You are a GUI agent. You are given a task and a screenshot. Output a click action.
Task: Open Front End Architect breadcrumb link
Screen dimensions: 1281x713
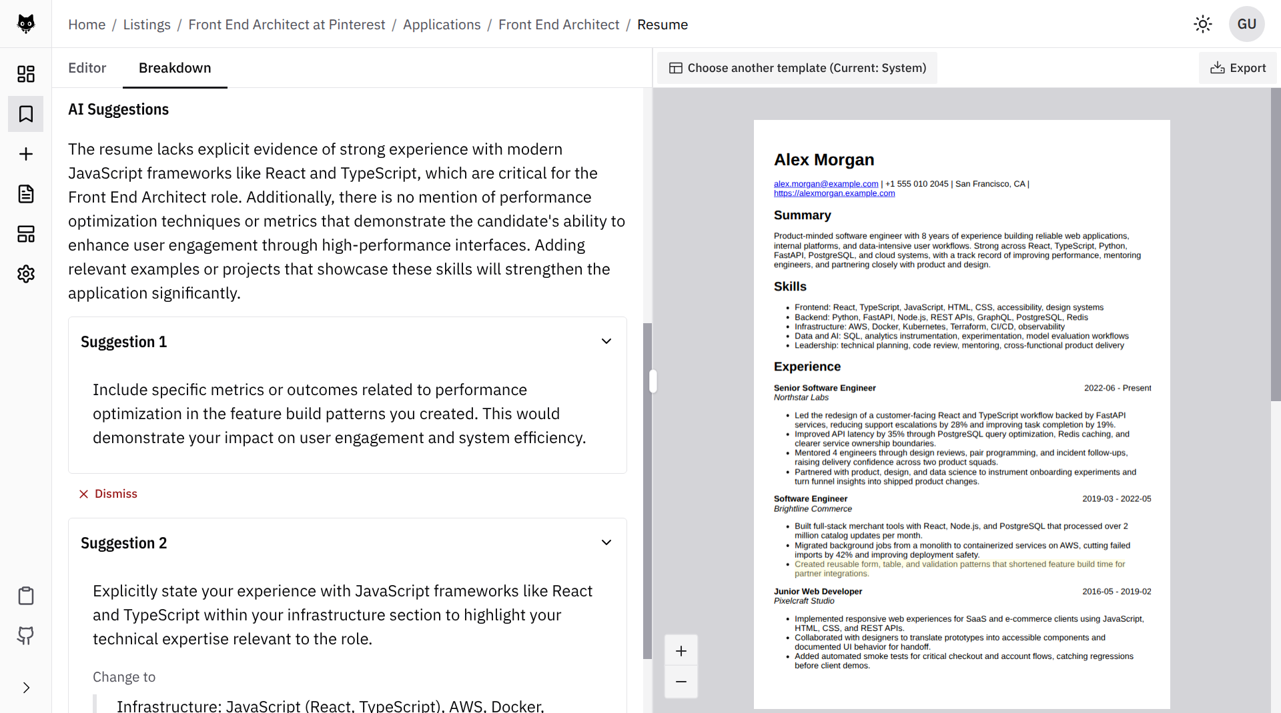click(559, 25)
